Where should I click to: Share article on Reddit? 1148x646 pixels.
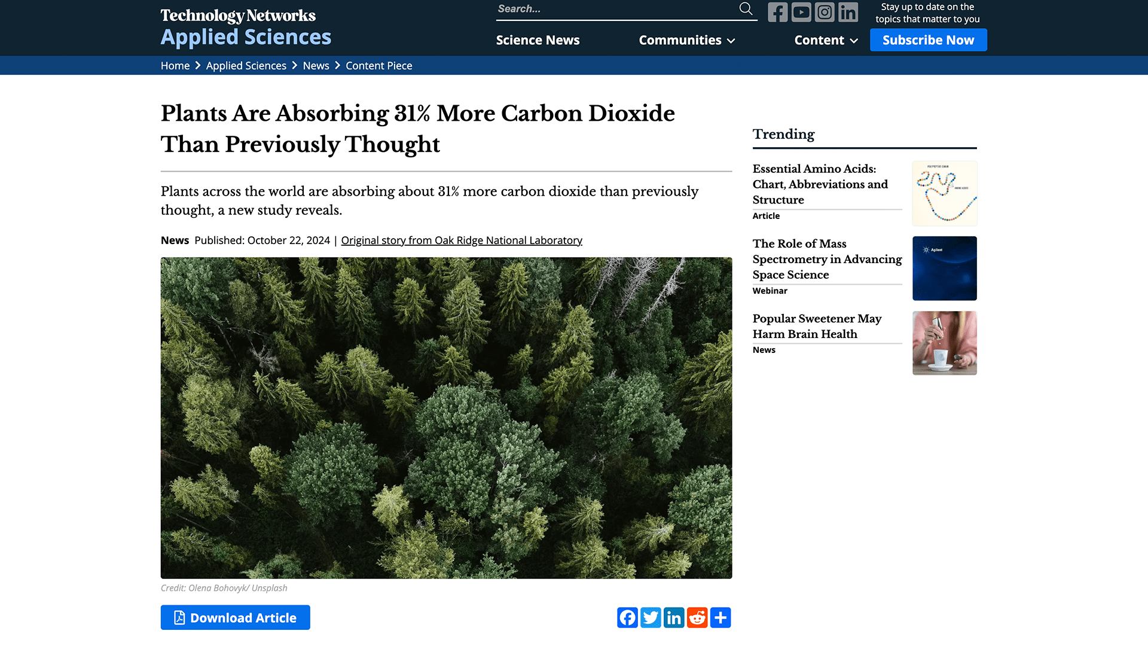click(x=697, y=617)
